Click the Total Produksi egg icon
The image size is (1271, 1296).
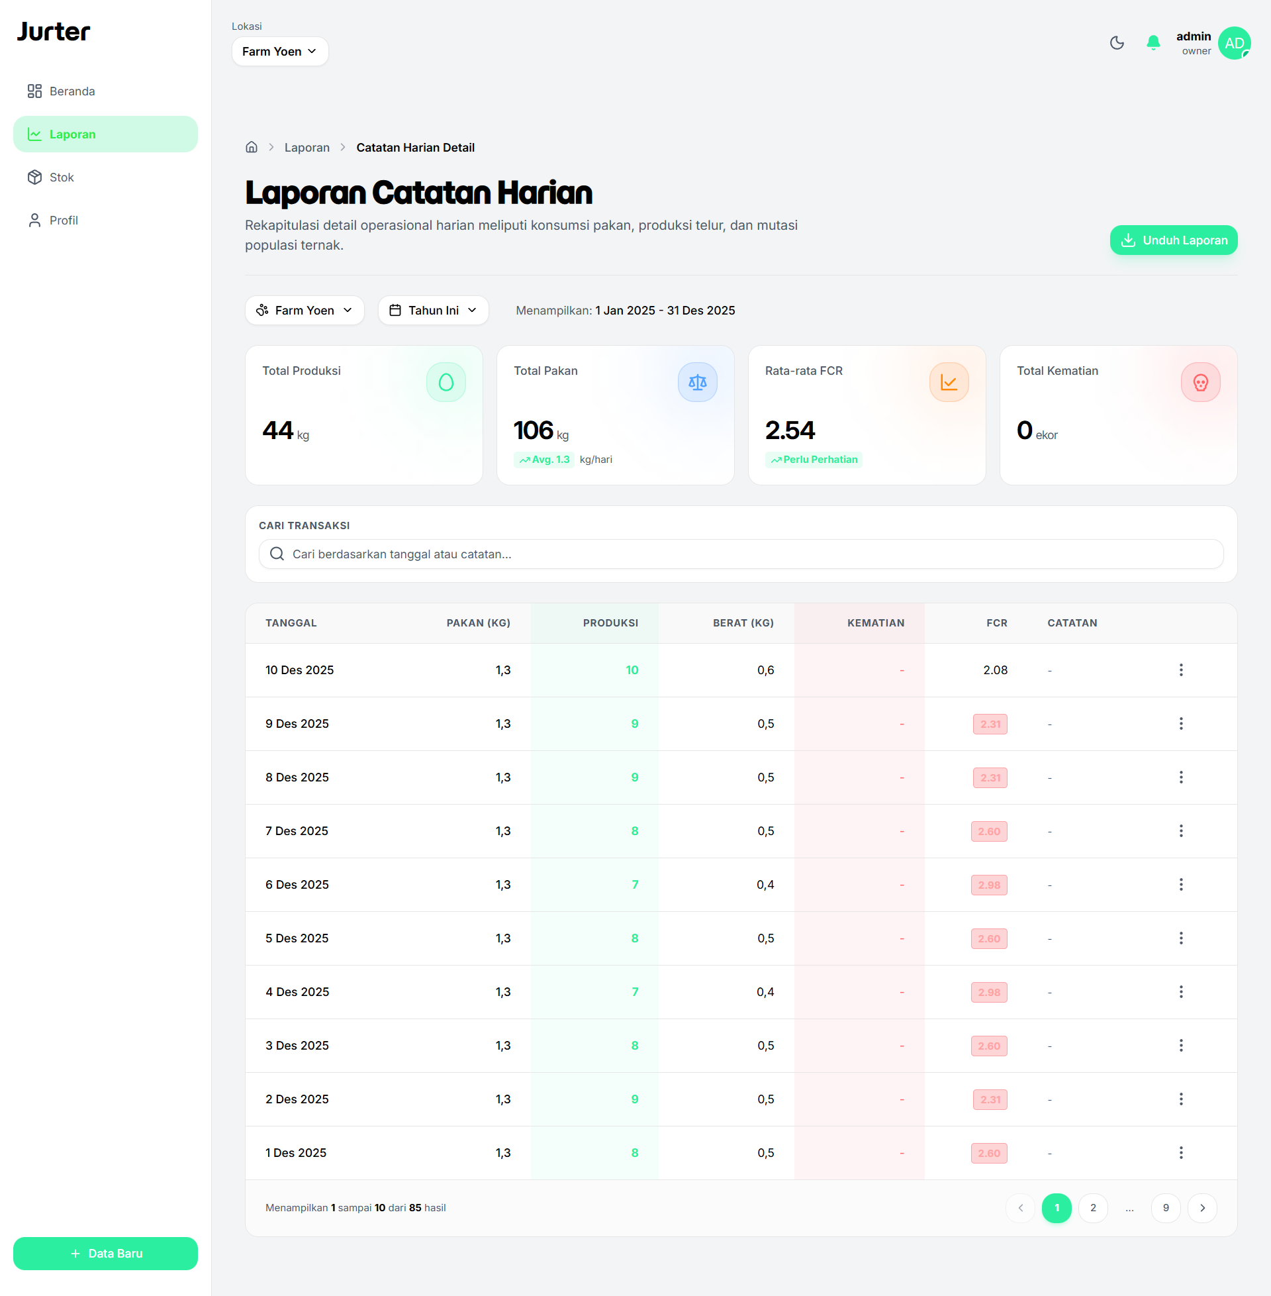(x=446, y=382)
